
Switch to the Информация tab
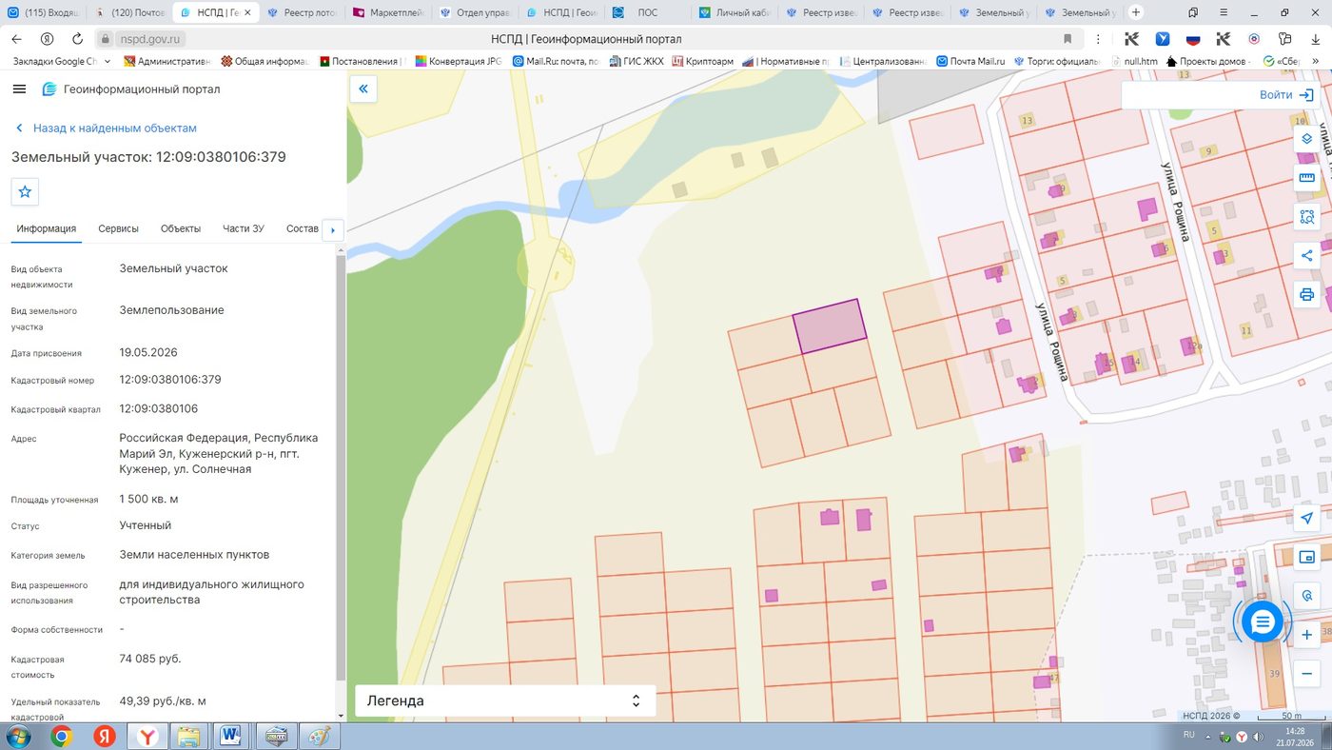(46, 228)
